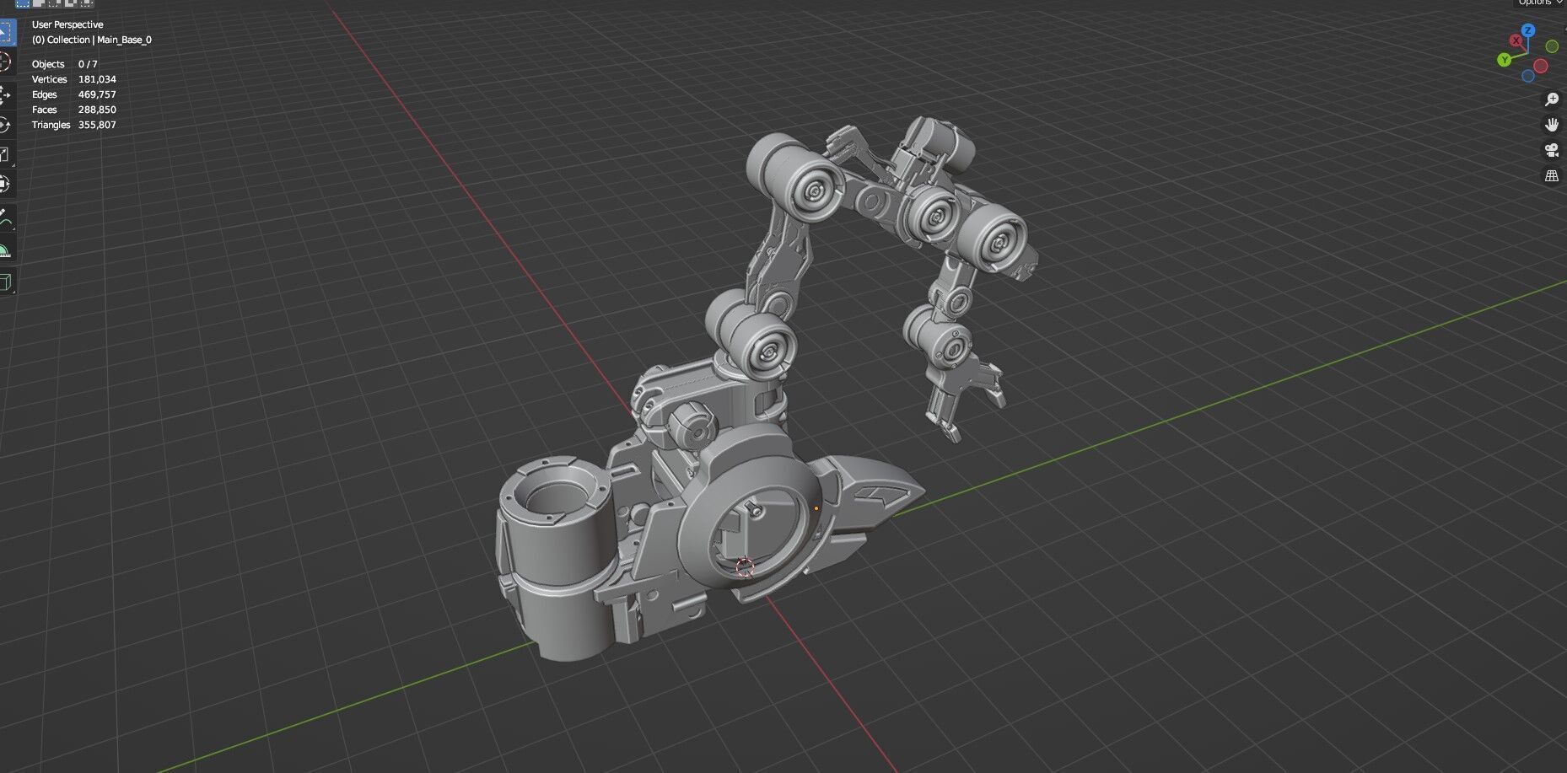Click negative Z blue circle on gizmo
This screenshot has width=1567, height=773.
click(1528, 76)
